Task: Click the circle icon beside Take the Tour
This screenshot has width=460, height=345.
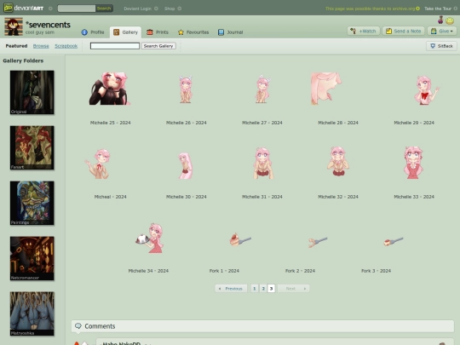Action: (455, 9)
